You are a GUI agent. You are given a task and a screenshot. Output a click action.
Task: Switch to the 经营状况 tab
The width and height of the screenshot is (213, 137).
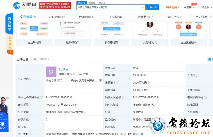tap(145, 17)
